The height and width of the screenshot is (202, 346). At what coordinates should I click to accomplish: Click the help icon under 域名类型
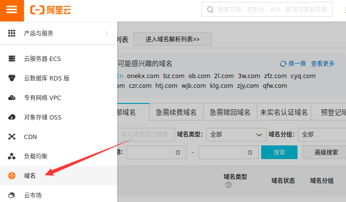[228, 185]
